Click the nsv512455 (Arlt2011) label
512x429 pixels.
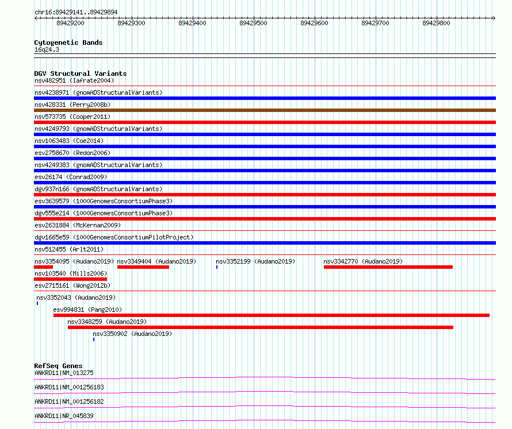coord(69,249)
